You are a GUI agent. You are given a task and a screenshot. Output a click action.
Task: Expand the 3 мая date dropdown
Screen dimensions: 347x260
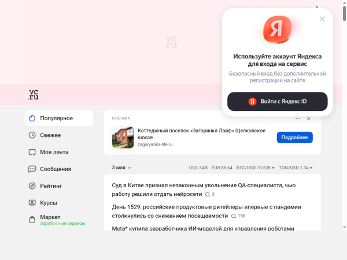(121, 168)
